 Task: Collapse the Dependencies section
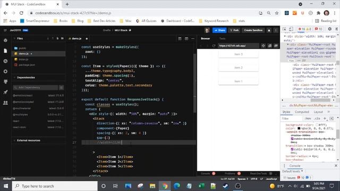pos(14,77)
